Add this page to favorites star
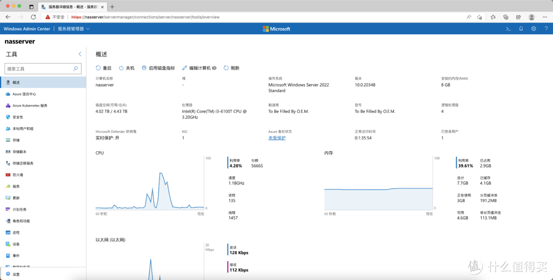Screen dimensions: 553x280 479,17
